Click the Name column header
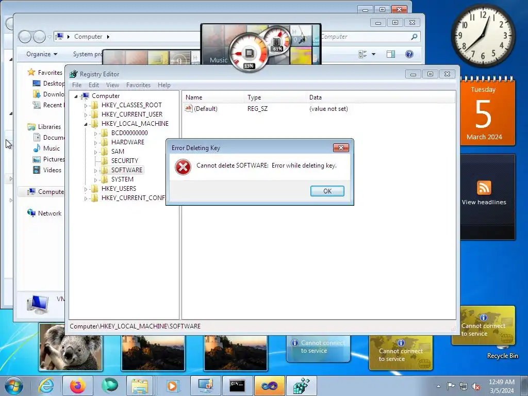Screen dimensions: 528x396 pyautogui.click(x=213, y=97)
